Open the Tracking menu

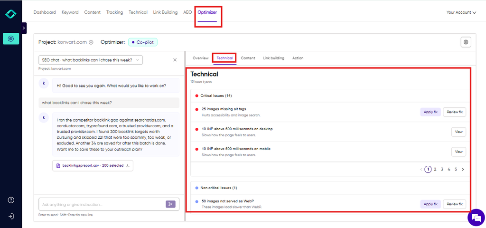(115, 12)
